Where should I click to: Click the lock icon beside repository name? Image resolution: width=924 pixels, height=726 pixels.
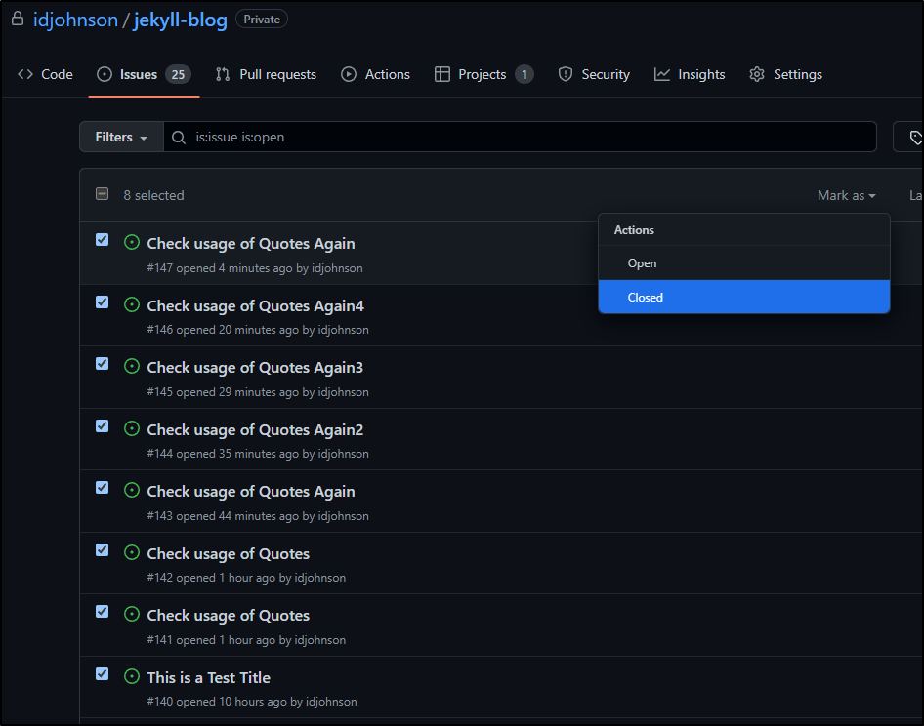pos(18,19)
